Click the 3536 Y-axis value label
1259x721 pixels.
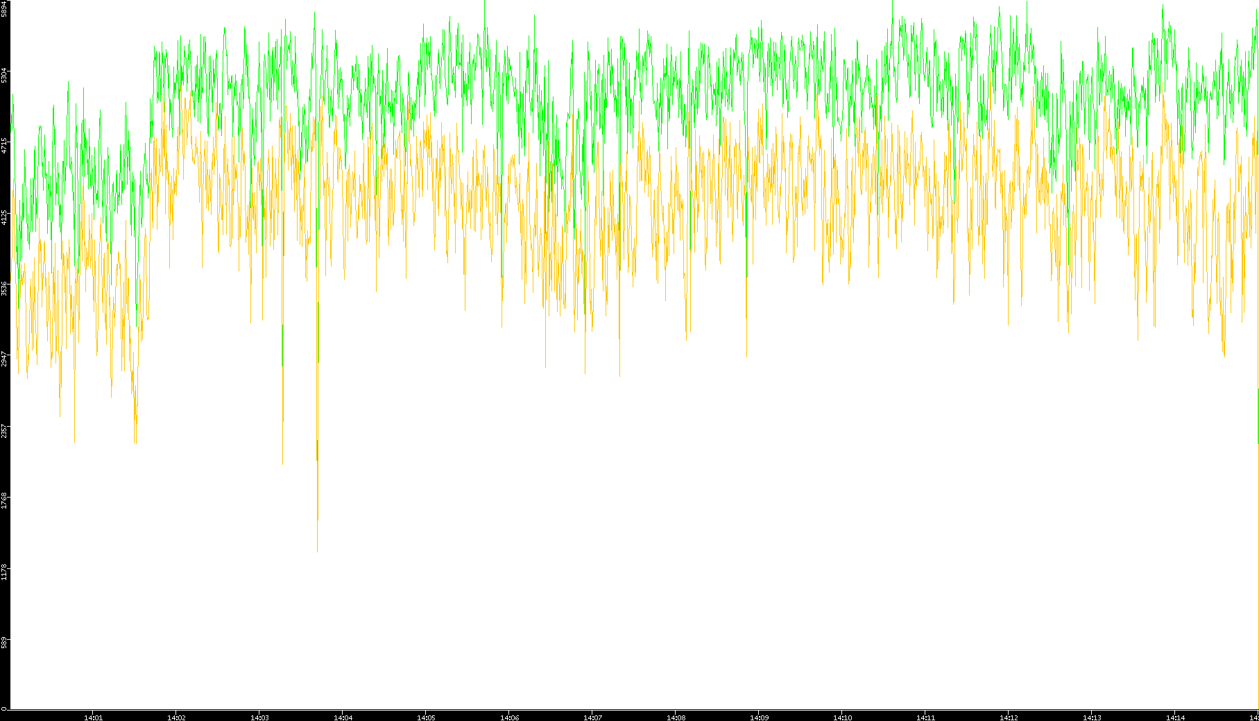tap(4, 288)
